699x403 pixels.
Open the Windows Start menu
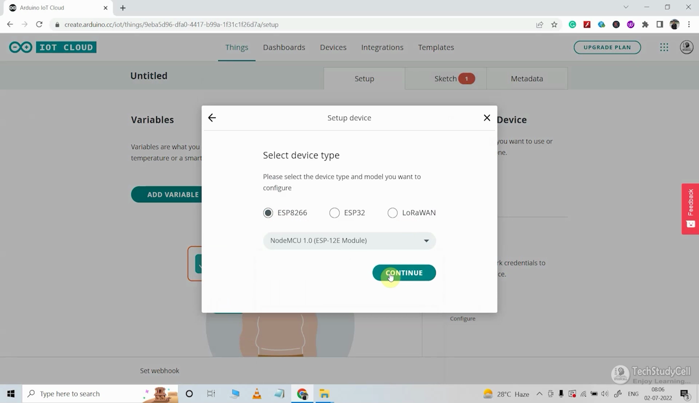coord(11,394)
